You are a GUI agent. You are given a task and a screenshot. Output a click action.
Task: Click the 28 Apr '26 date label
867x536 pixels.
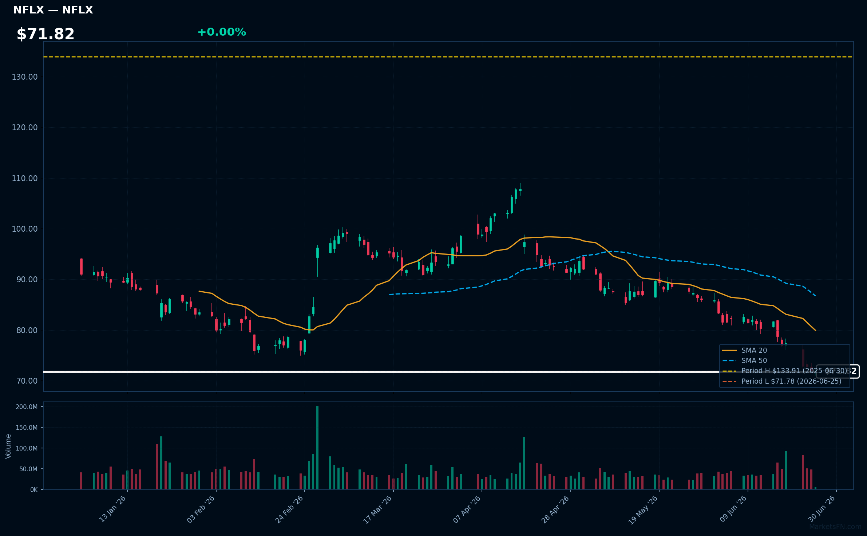pyautogui.click(x=555, y=509)
